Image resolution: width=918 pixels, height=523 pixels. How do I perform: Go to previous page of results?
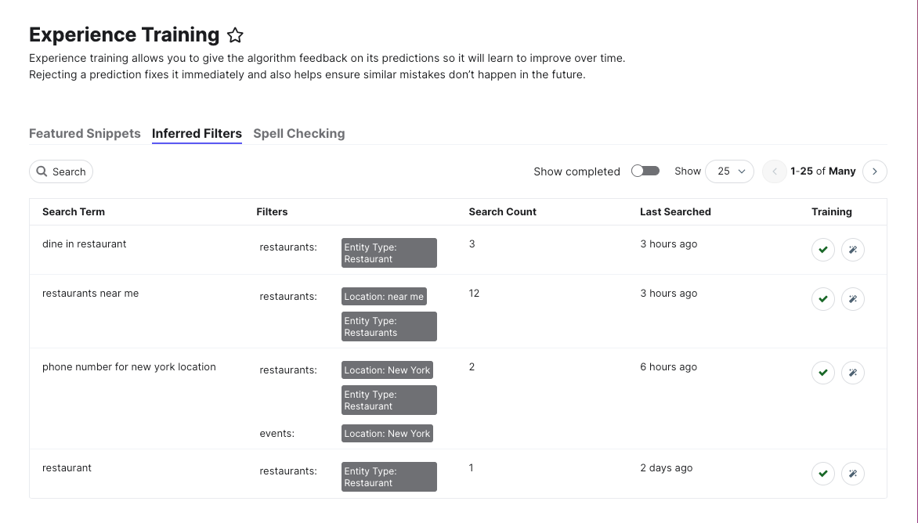pos(774,171)
